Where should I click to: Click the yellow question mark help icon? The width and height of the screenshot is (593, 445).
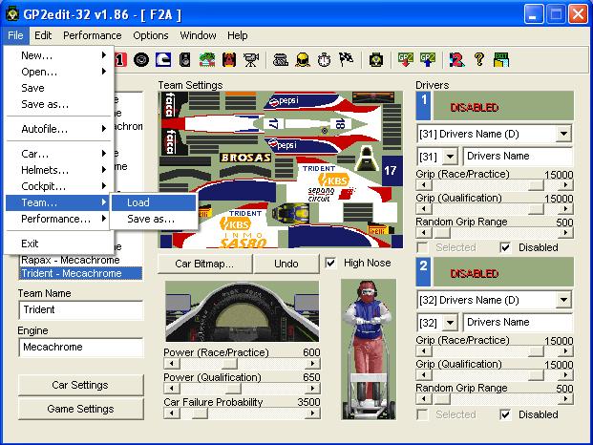[x=479, y=59]
